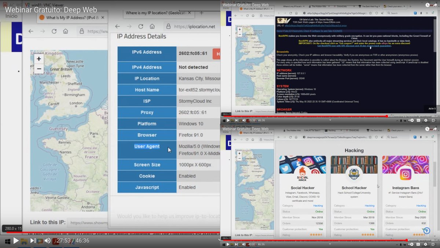The image size is (440, 248).
Task: Click home icon in left video's map browser
Action: click(65, 32)
